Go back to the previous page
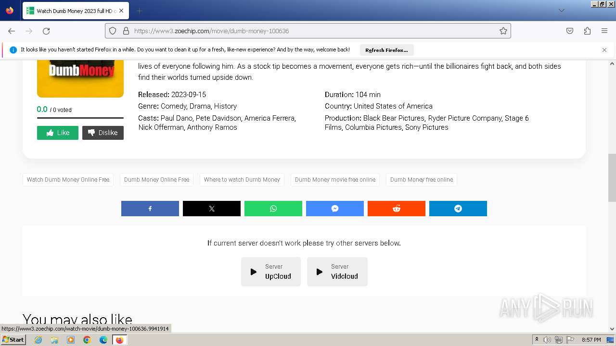Viewport: 616px width, 346px height. click(12, 31)
